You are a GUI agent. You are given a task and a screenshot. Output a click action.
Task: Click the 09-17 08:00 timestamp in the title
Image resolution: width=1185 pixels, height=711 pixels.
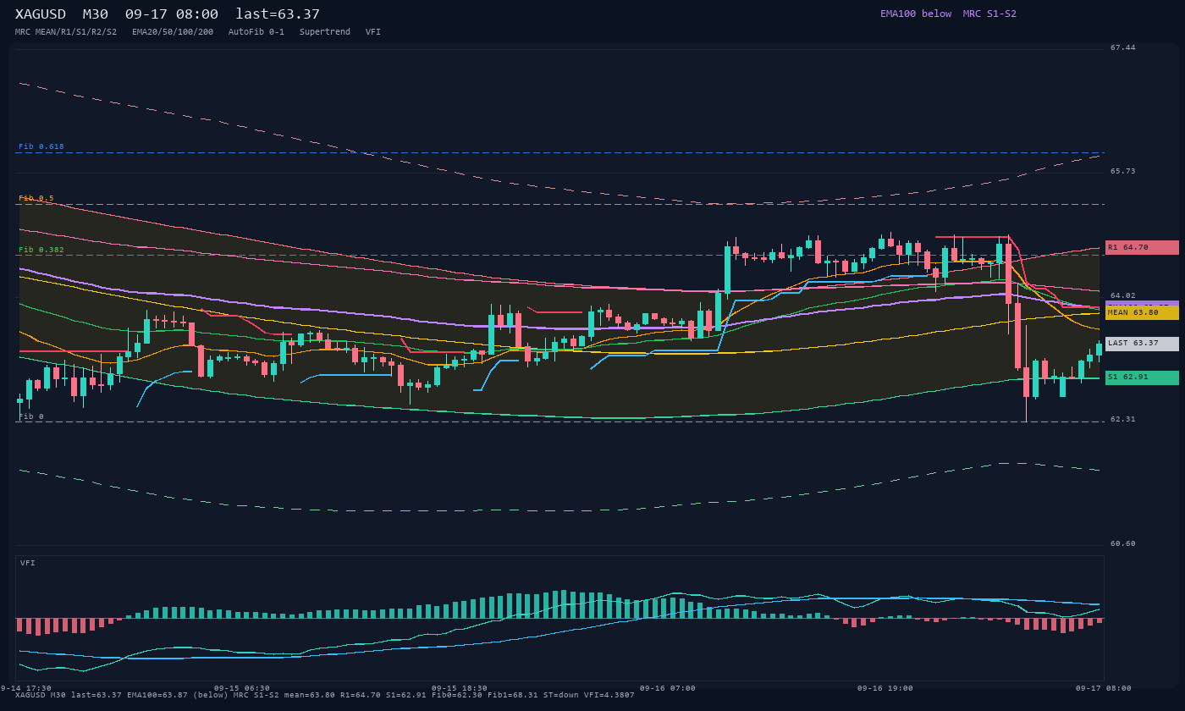point(171,14)
